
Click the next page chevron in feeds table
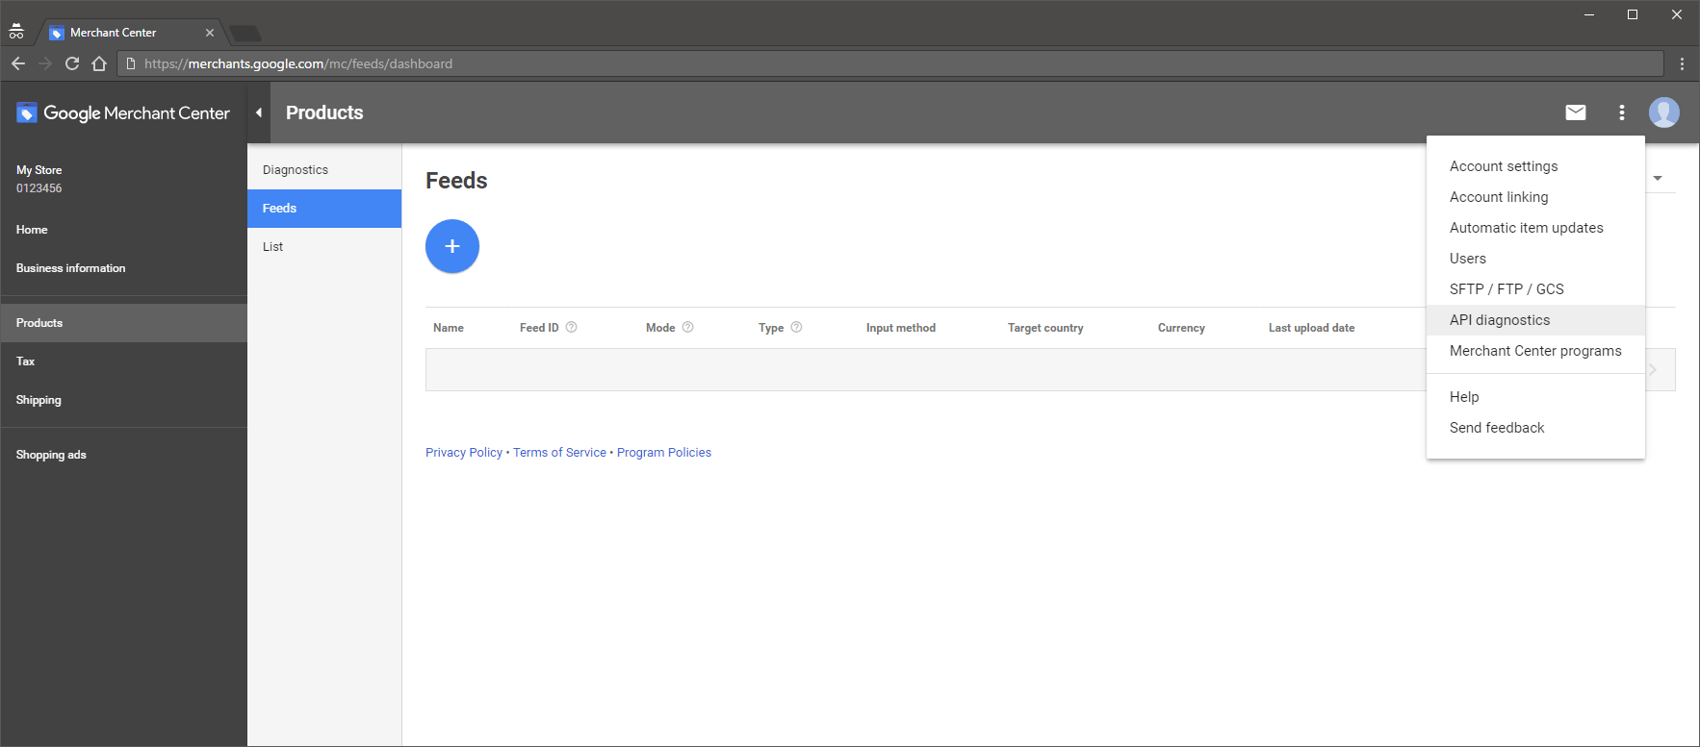click(x=1653, y=370)
